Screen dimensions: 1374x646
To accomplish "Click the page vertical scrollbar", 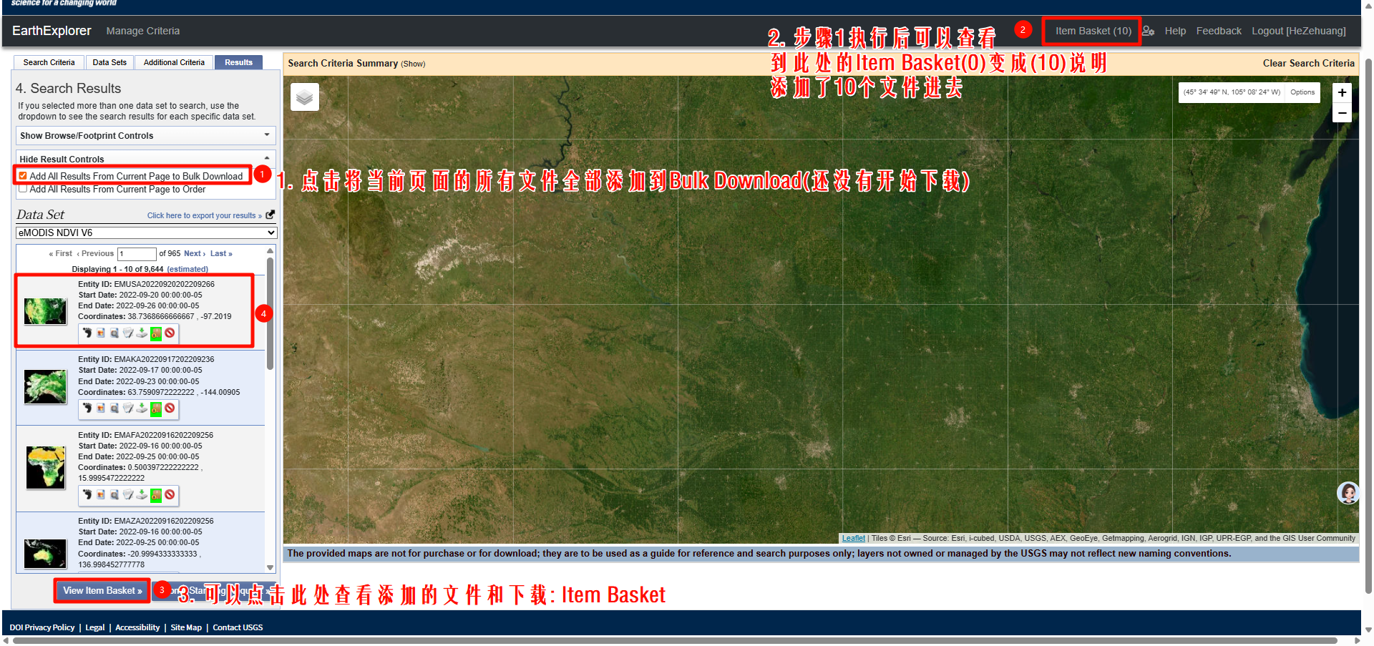I will point(1368,326).
